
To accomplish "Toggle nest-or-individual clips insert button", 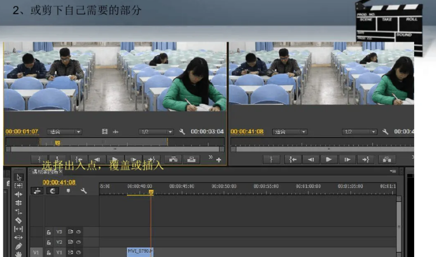I will point(37,191).
